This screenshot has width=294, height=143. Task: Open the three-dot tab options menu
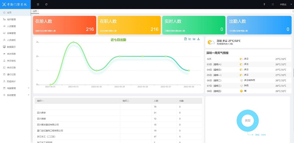(x=293, y=11)
